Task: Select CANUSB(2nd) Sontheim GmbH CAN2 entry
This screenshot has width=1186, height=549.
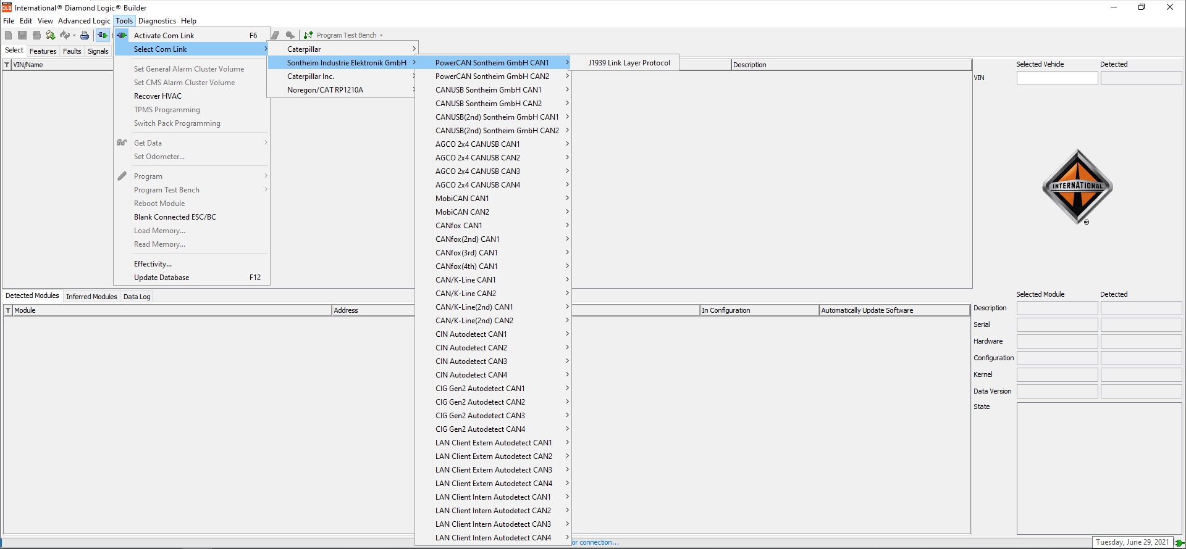Action: click(493, 131)
